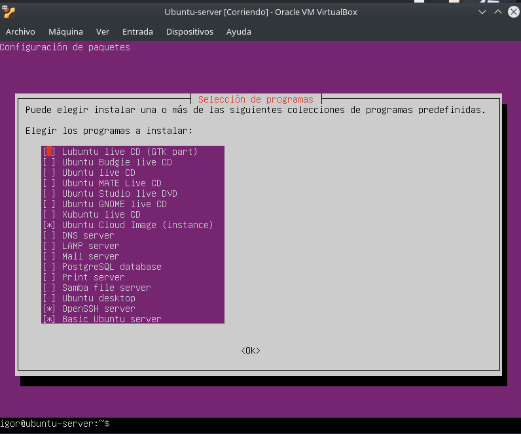Viewport: 521px width, 434px height.
Task: Toggle the Ubuntu GNOME live CD checkbox
Action: click(49, 204)
